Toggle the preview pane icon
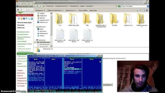Image resolution: width=165 pixels, height=93 pixels. (x=144, y=10)
